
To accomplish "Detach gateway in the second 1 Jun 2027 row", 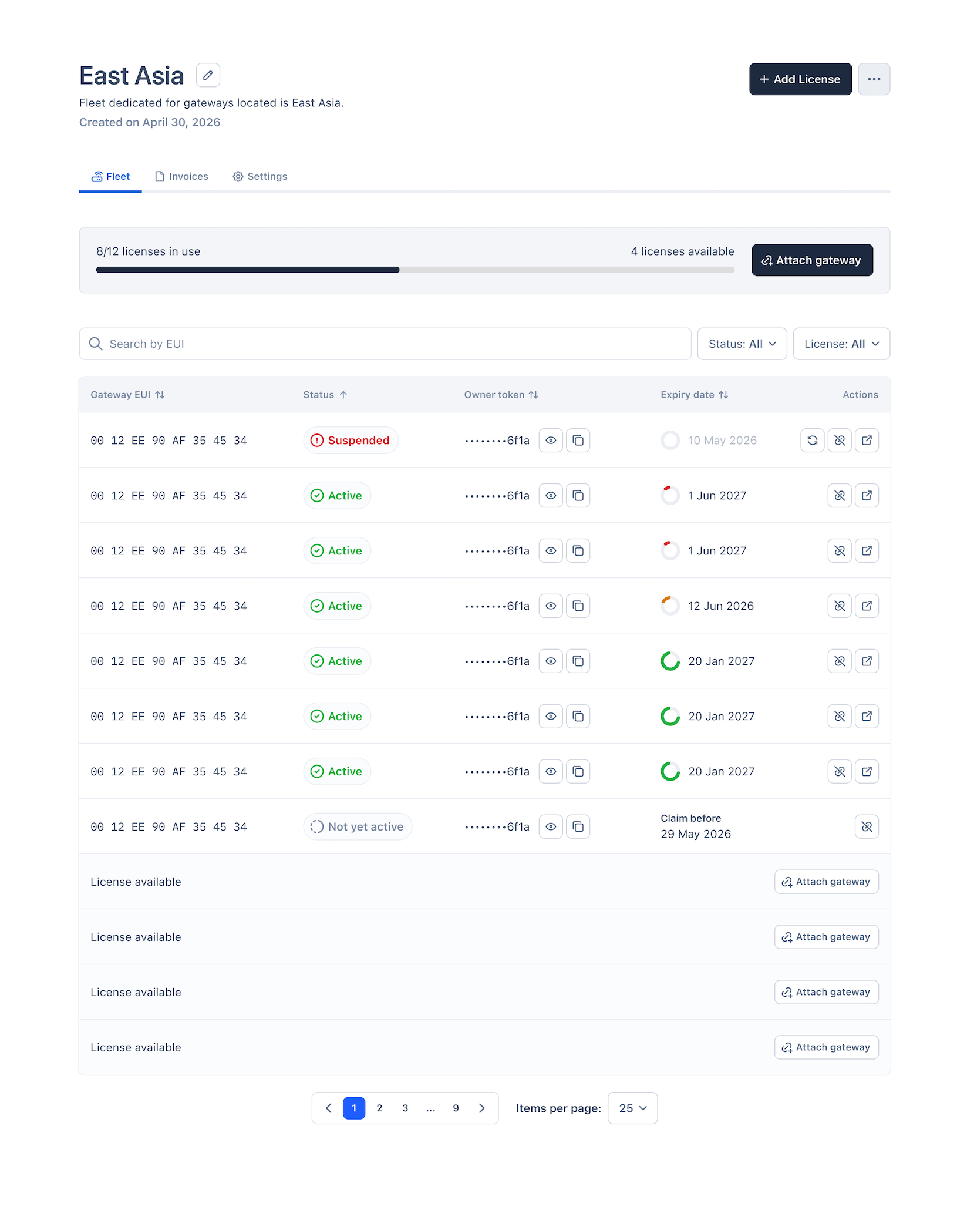I will click(x=840, y=551).
